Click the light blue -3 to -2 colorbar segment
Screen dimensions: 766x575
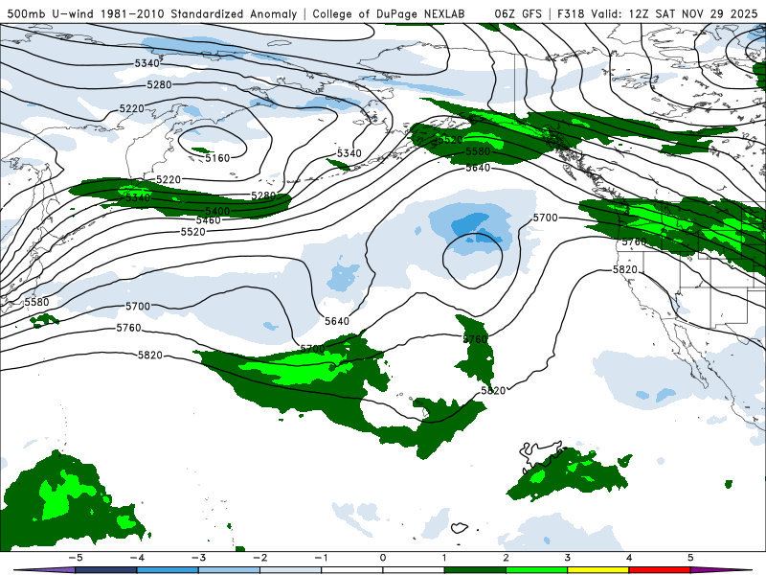pyautogui.click(x=229, y=570)
